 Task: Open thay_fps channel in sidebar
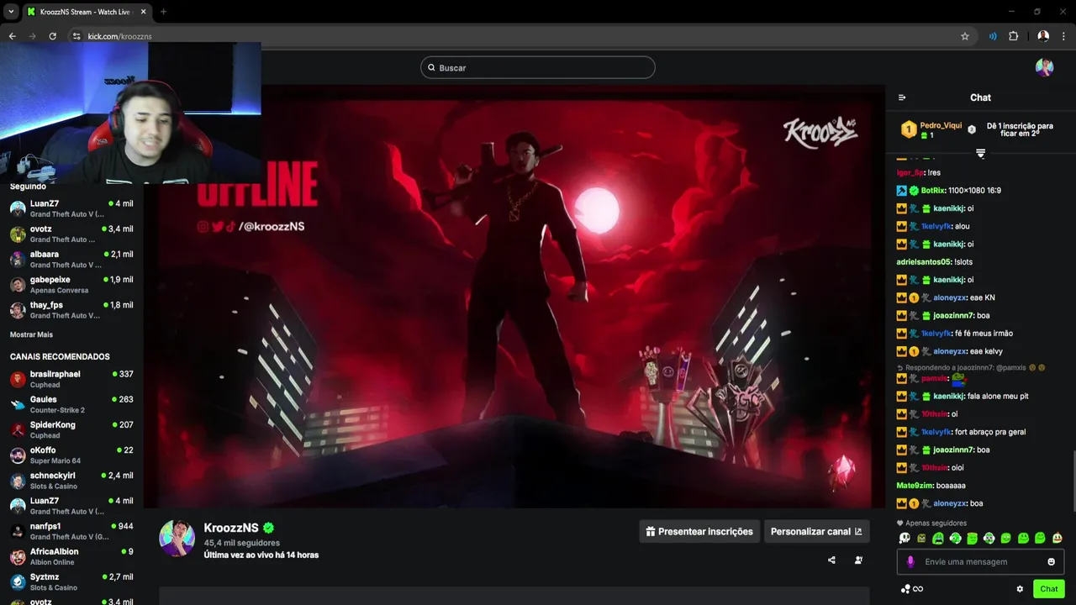[x=71, y=310]
